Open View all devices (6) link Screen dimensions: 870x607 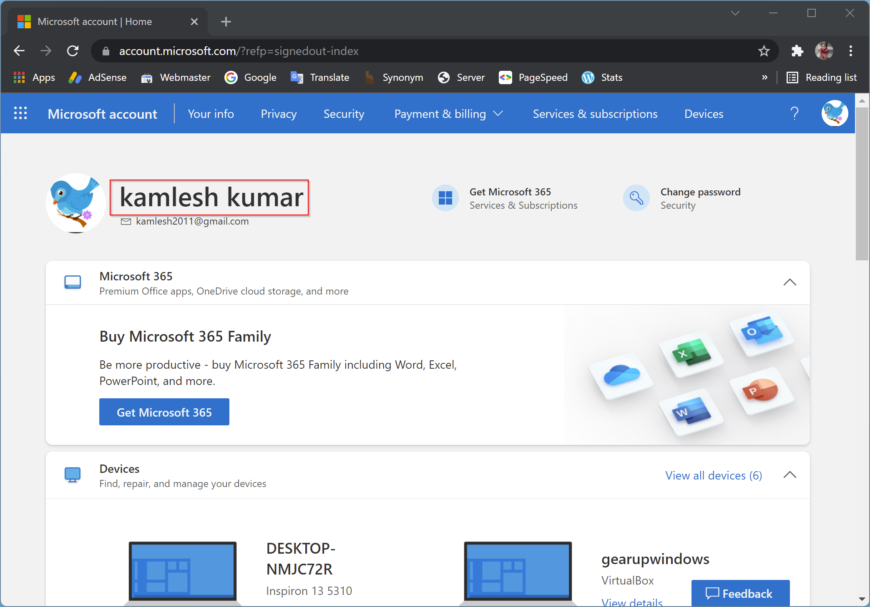714,475
